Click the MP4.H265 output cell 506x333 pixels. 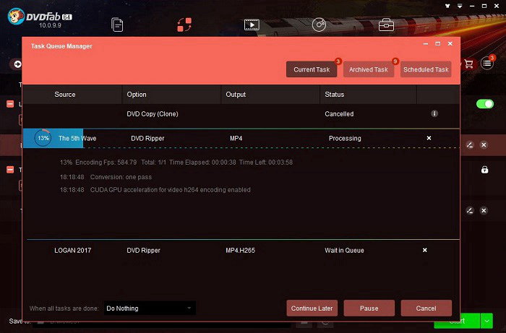[240, 250]
